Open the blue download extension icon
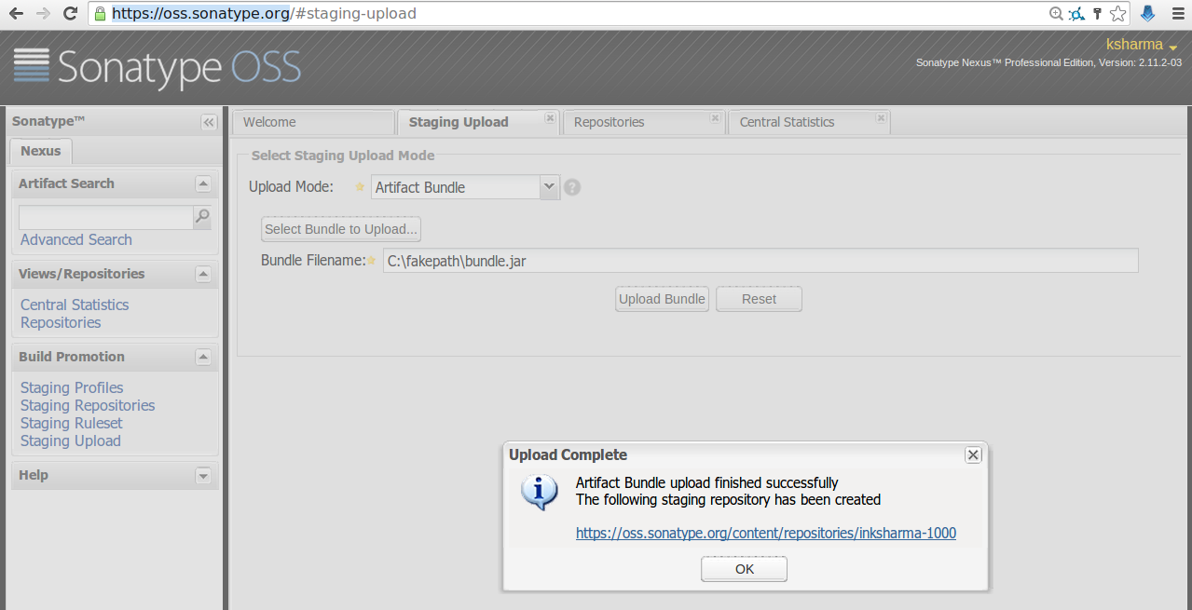The width and height of the screenshot is (1192, 610). click(x=1148, y=14)
